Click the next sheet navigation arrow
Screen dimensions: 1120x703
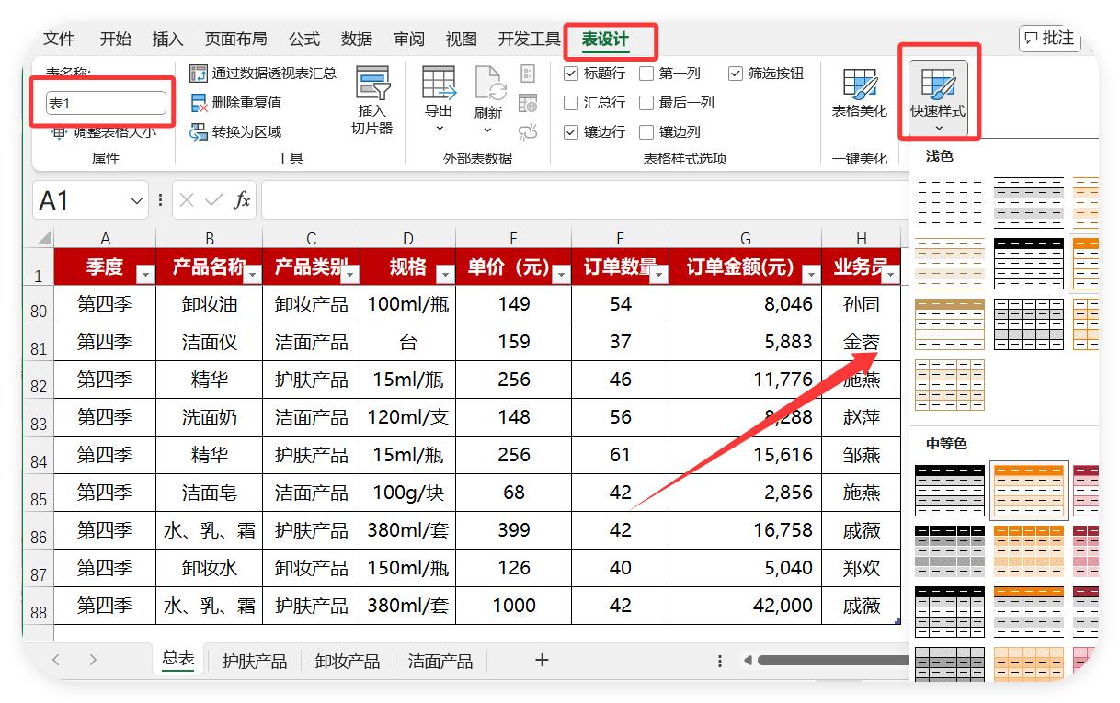click(x=93, y=660)
